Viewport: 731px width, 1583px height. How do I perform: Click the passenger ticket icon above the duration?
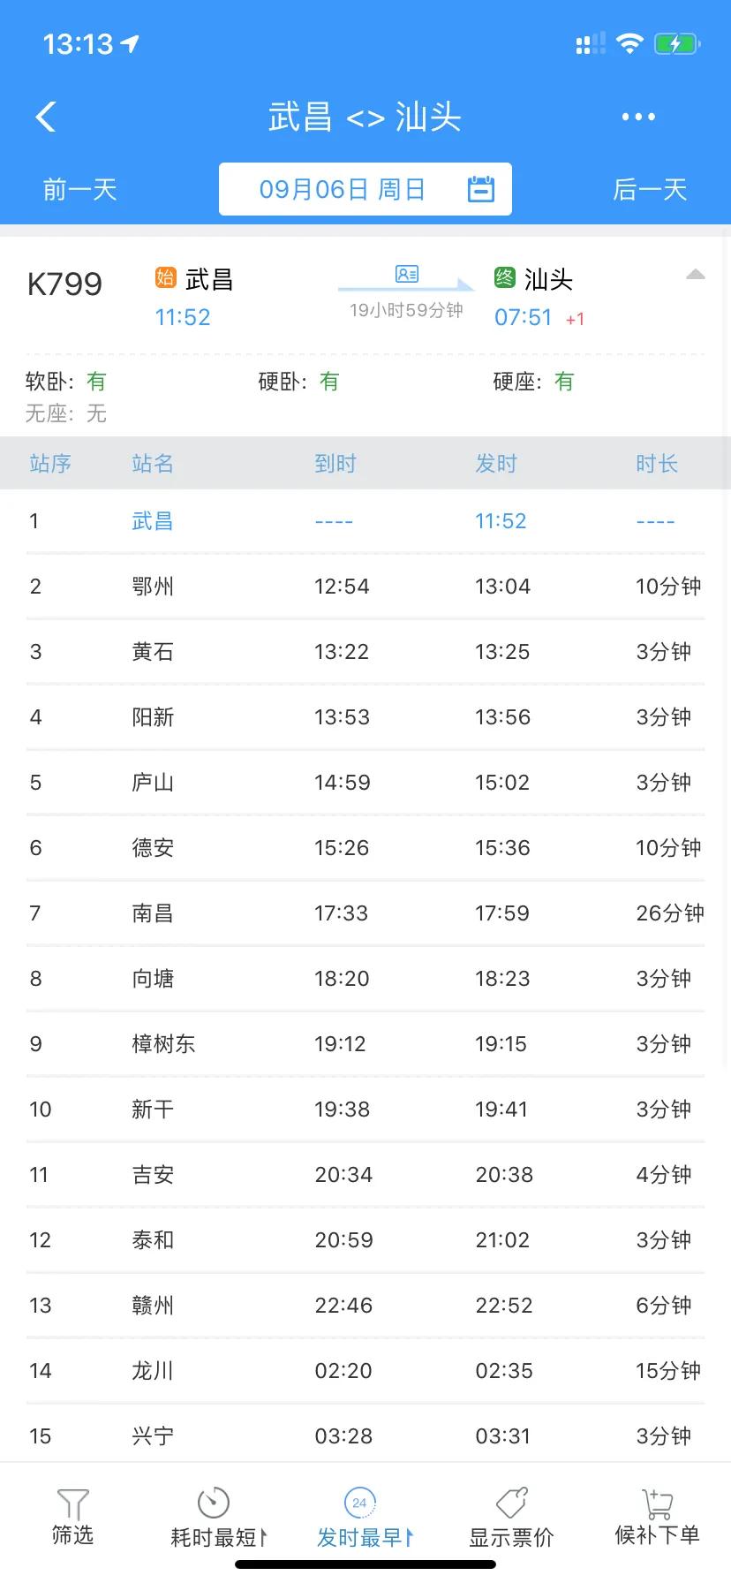(x=405, y=275)
